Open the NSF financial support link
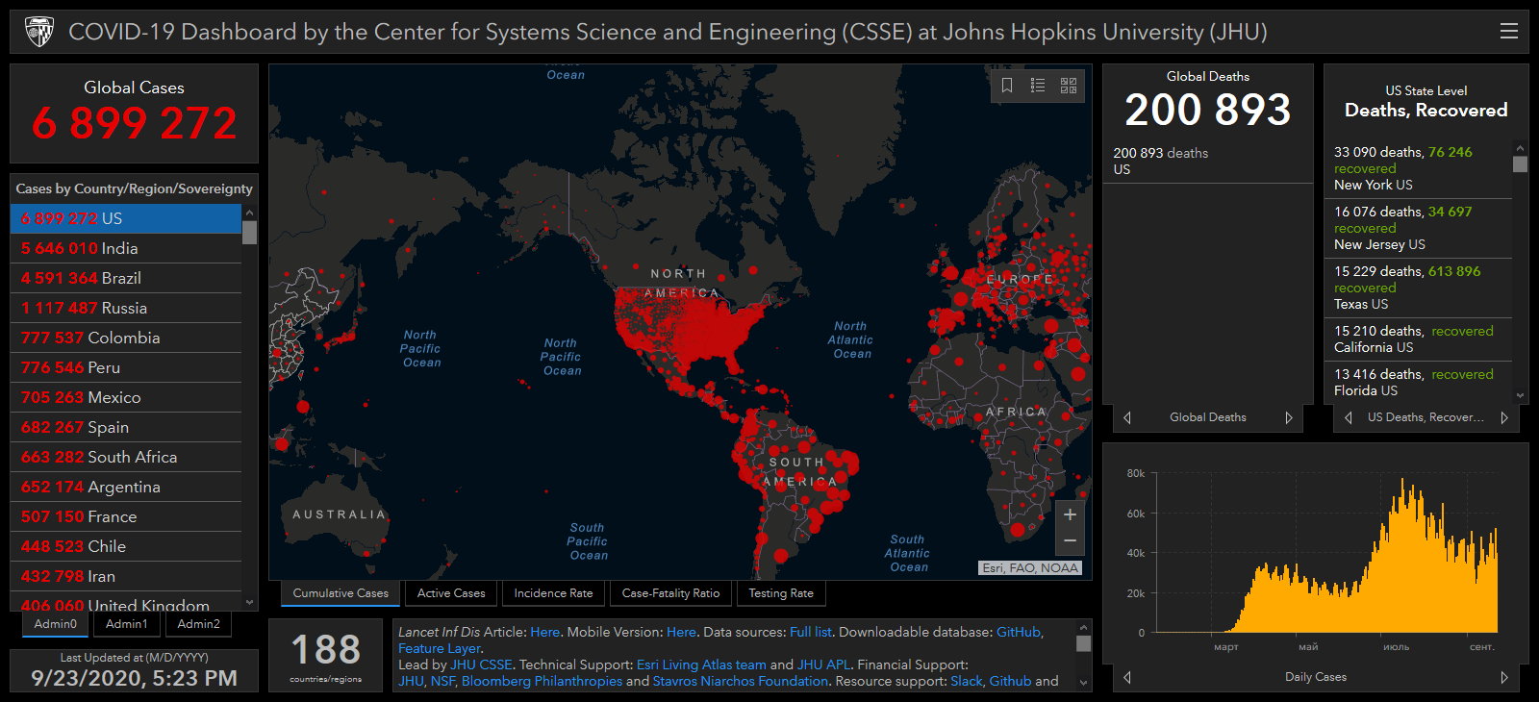 click(442, 681)
